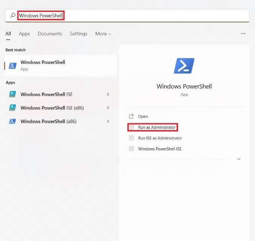Screen dimensions: 255x241
Task: Choose Run ISE as Administrator
Action: tap(160, 138)
